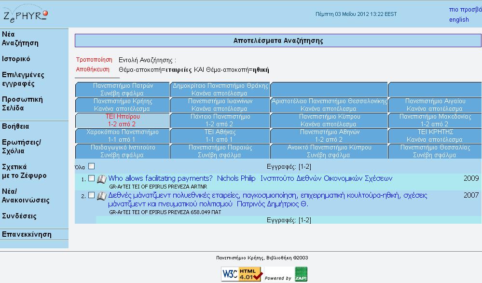Click the date 'Πέμπτη 03 Μαΐου 2012 13:22 EEST'

coord(356,14)
